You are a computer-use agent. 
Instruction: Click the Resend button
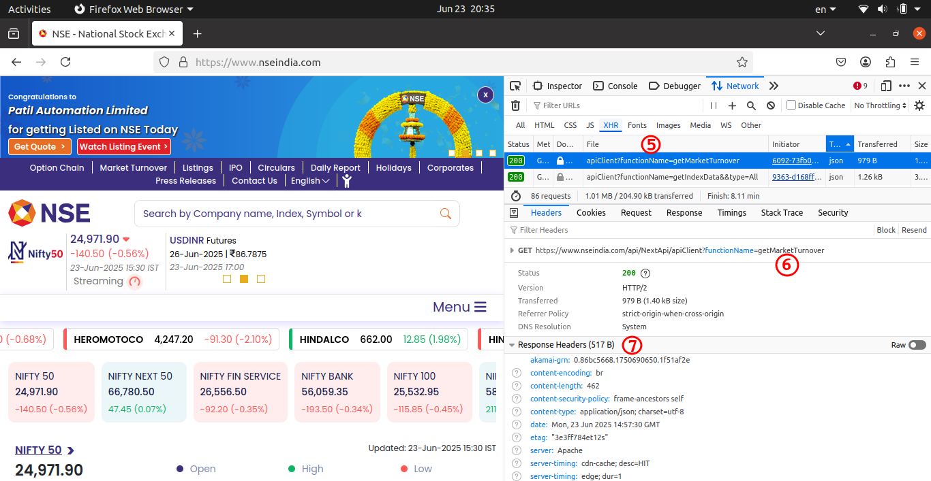(914, 230)
